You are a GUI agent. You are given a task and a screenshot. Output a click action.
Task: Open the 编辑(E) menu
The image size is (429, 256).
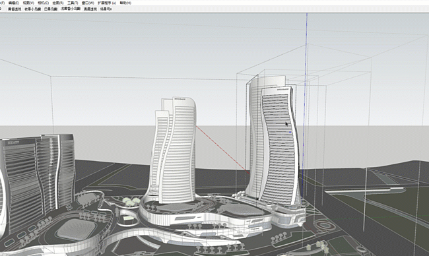click(14, 3)
